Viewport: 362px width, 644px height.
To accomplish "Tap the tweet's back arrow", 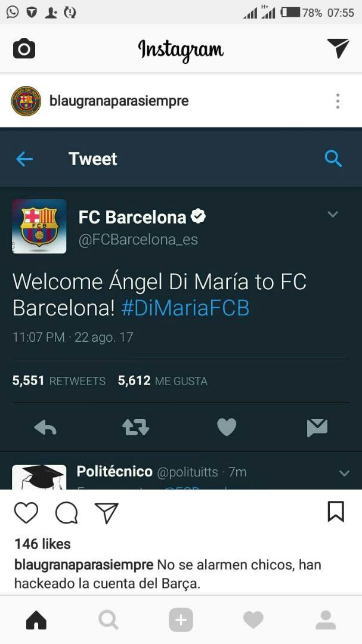I will pos(24,159).
